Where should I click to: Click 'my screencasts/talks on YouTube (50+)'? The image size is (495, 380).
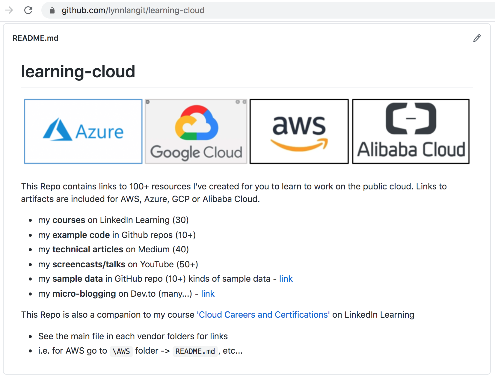click(x=118, y=264)
